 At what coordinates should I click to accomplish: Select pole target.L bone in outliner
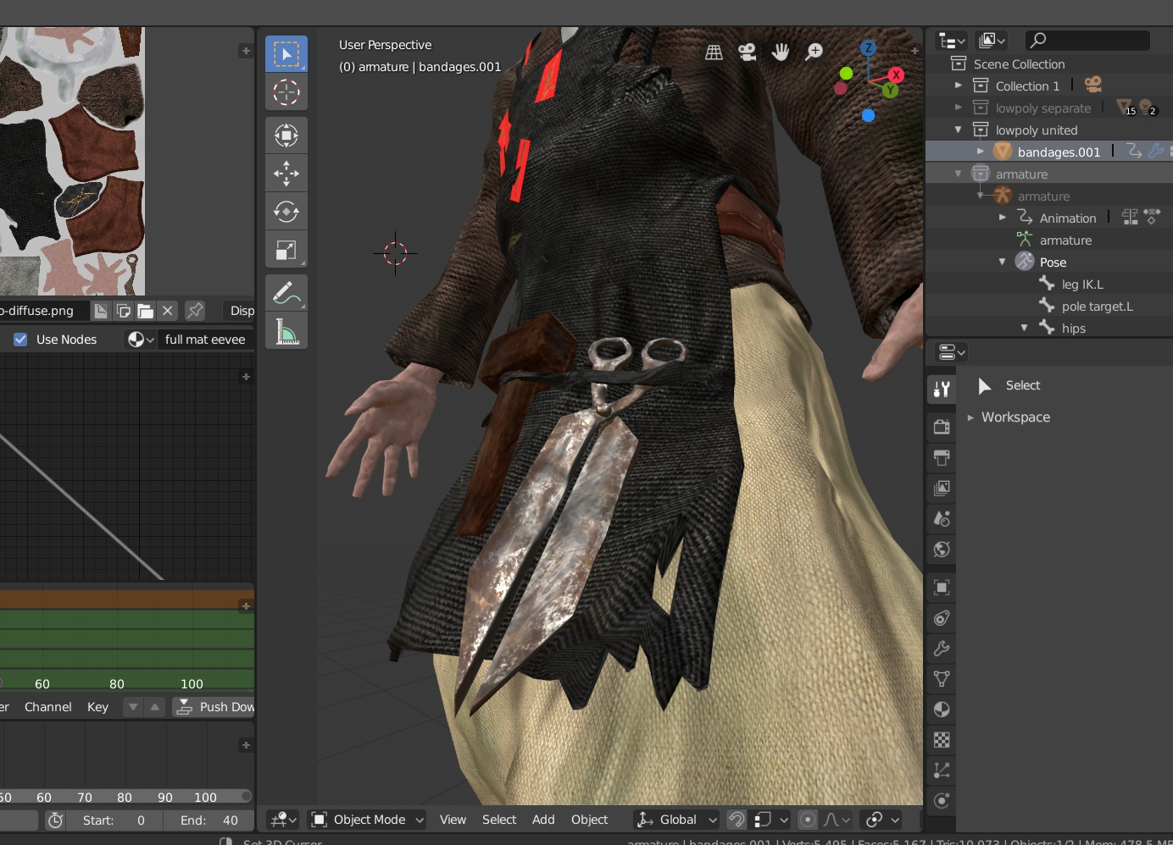tap(1097, 307)
